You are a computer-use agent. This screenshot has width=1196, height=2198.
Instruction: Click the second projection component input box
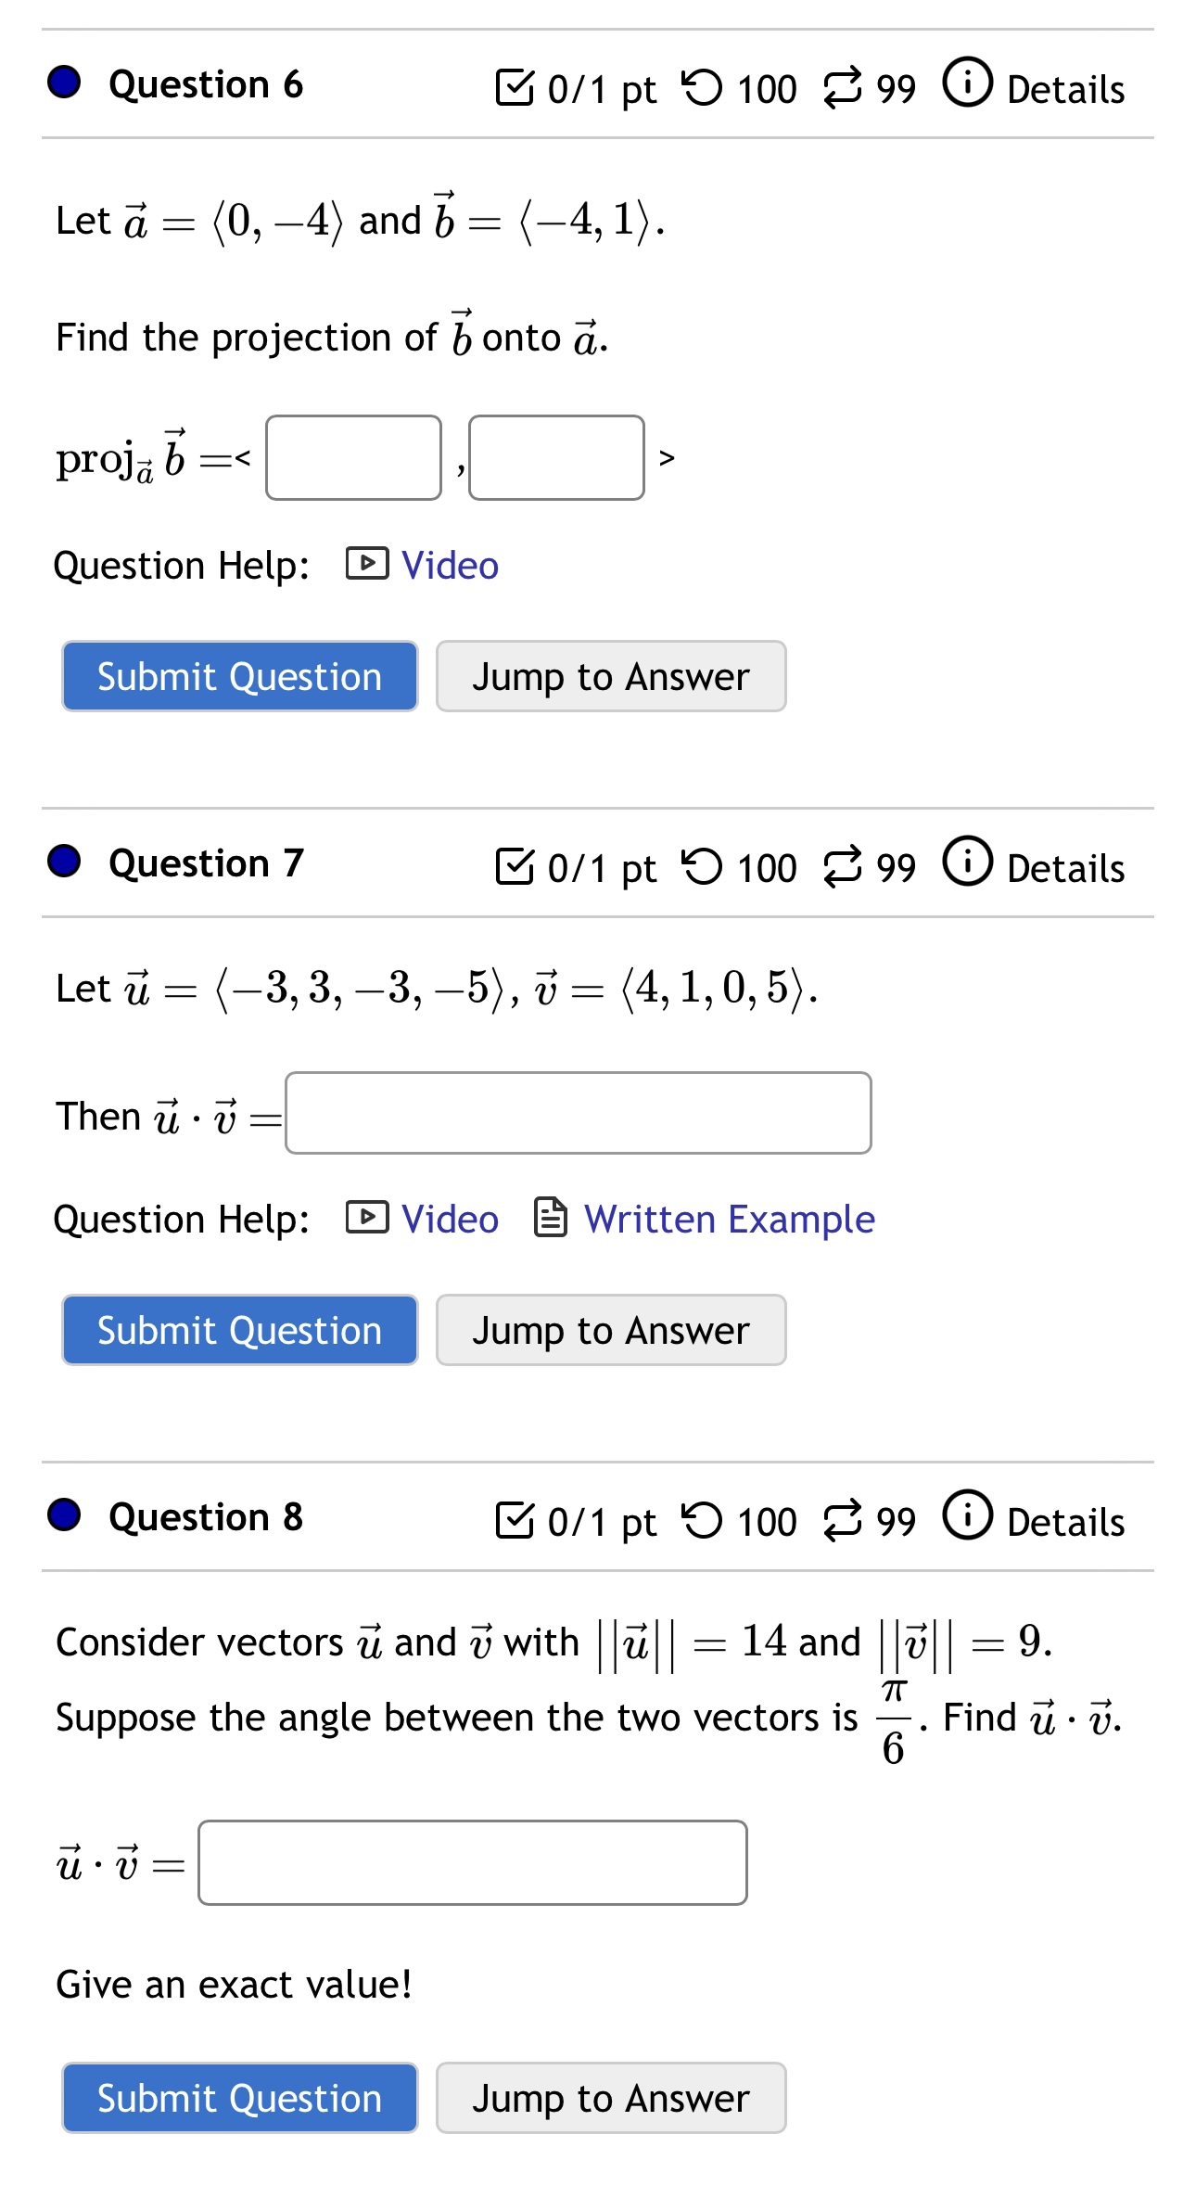tap(556, 458)
